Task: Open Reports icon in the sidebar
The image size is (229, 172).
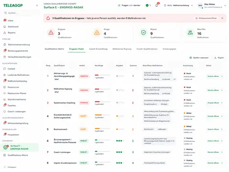Action: pos(5,32)
